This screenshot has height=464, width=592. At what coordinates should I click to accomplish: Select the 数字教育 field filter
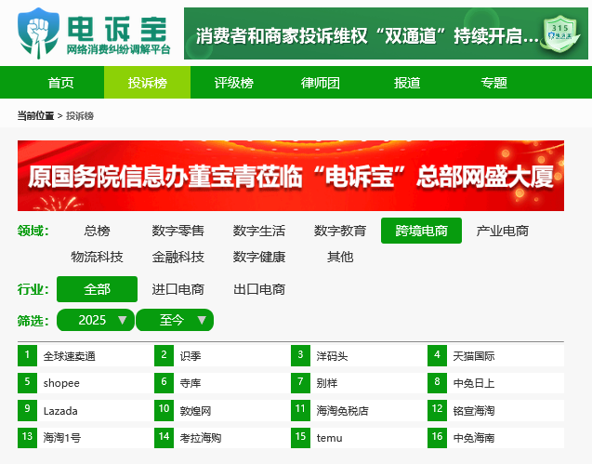coord(340,231)
